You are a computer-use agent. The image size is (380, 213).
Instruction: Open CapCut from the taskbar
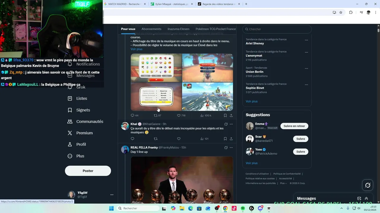click(269, 208)
